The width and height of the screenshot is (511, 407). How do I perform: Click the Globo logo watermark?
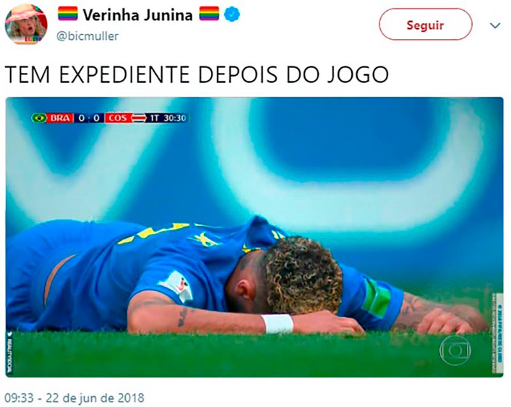click(x=455, y=350)
